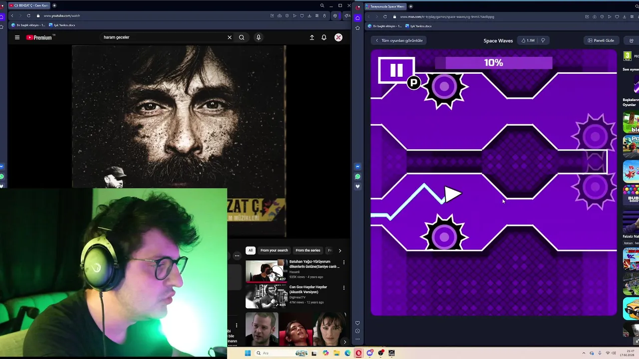Click the Opera home sidebar icon in MSN window

coord(357,18)
